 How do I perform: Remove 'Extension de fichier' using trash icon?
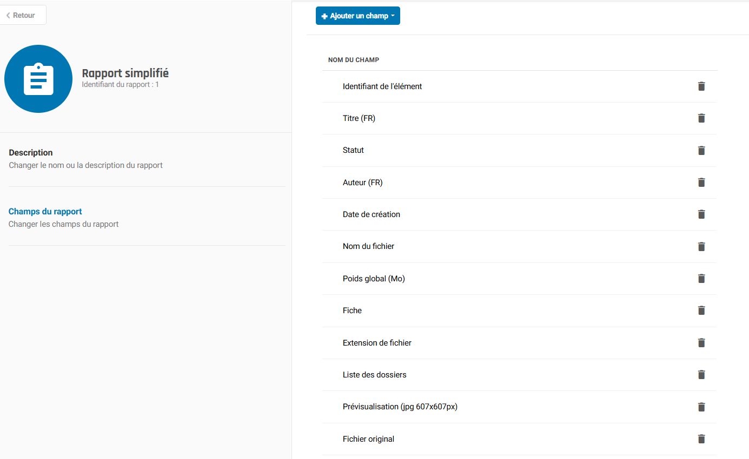[x=701, y=343]
